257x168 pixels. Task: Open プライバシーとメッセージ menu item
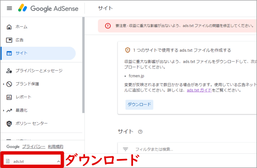(38, 71)
